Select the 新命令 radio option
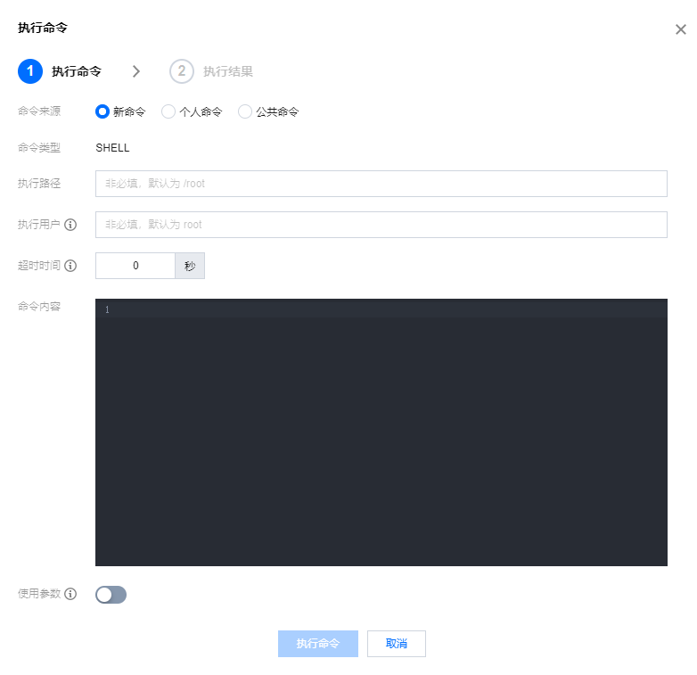This screenshot has height=675, width=697. (102, 111)
